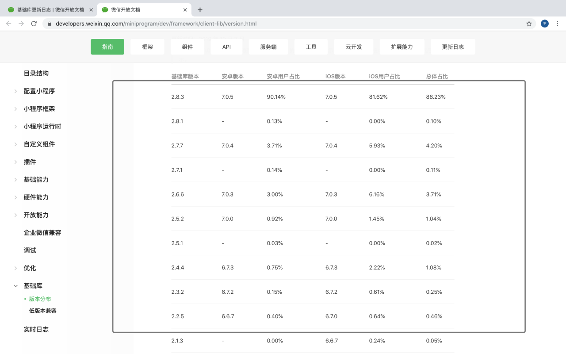This screenshot has width=566, height=354.
Task: Reload the page with the refresh icon
Action: [34, 23]
